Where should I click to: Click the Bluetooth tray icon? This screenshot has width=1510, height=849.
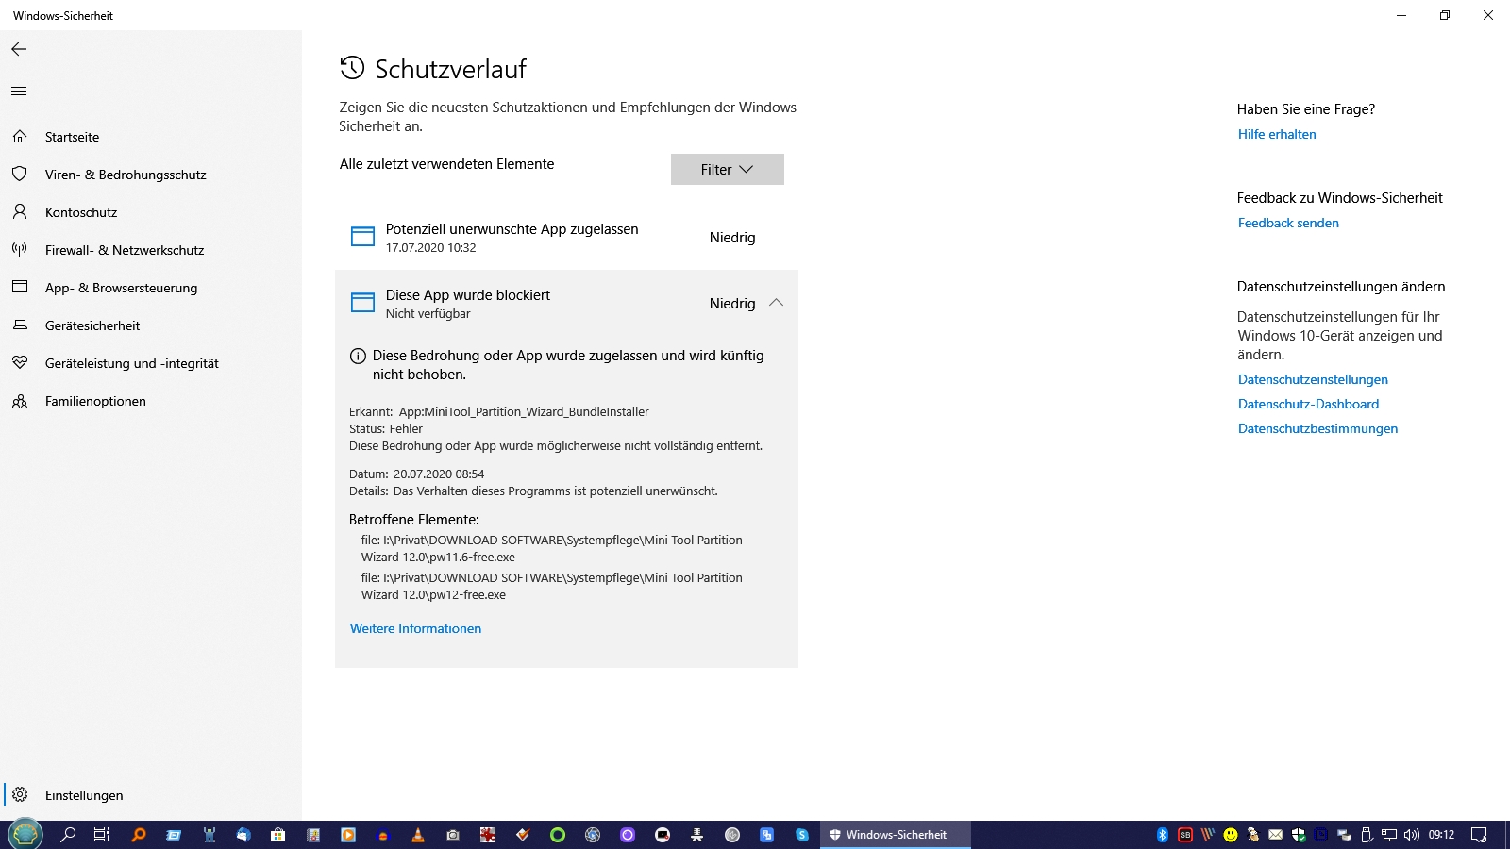point(1163,835)
